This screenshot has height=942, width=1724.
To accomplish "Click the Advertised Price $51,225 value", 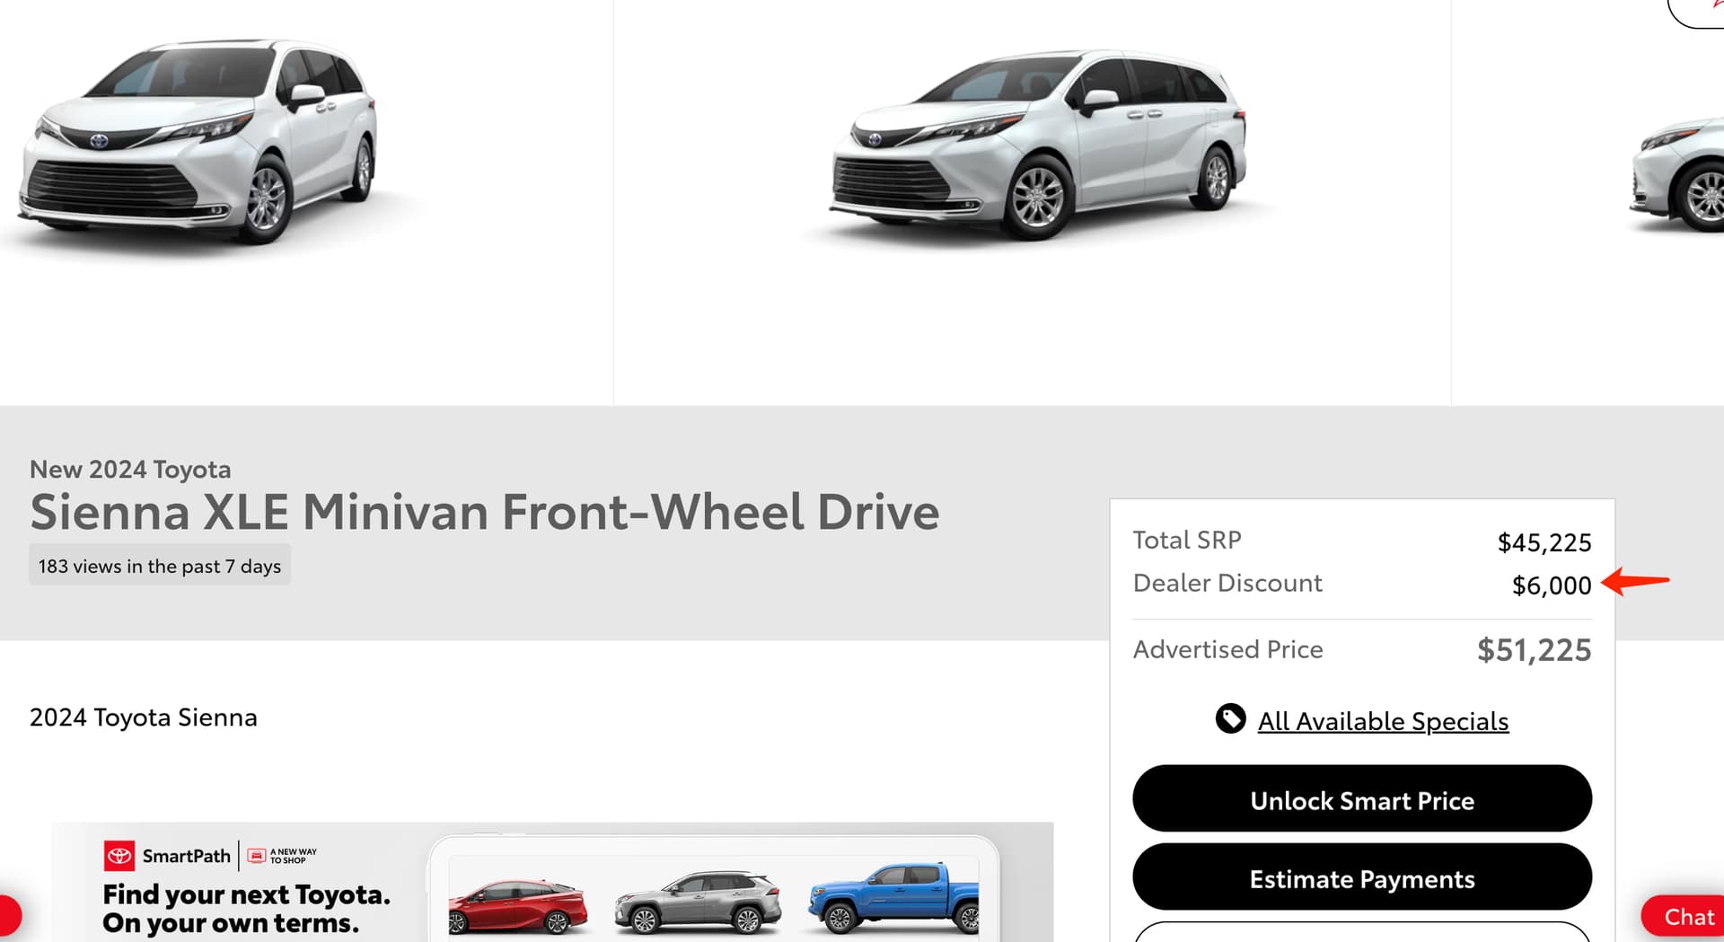I will [x=1534, y=649].
